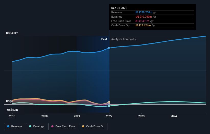The height and width of the screenshot is (134, 210).
Task: Click the -US$10.059m earnings value
Action: point(143,17)
